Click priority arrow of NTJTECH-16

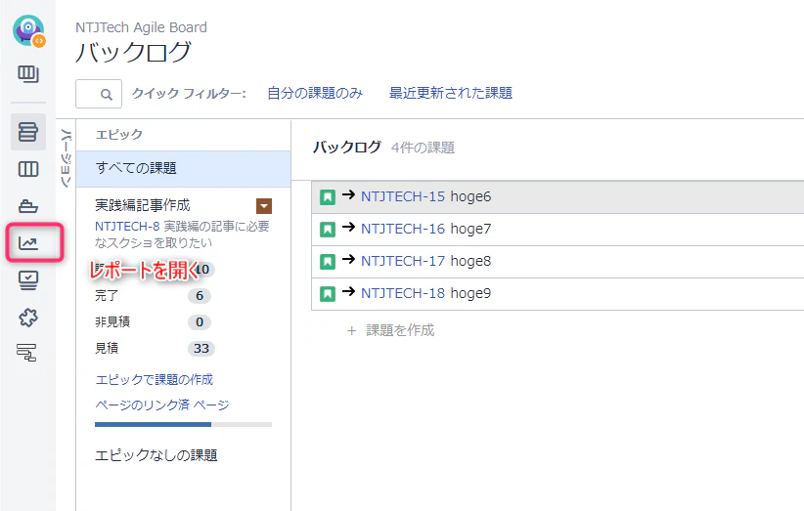click(348, 227)
